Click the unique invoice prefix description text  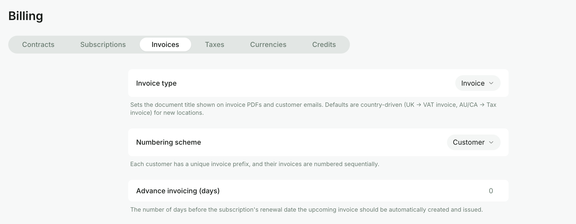(x=255, y=164)
